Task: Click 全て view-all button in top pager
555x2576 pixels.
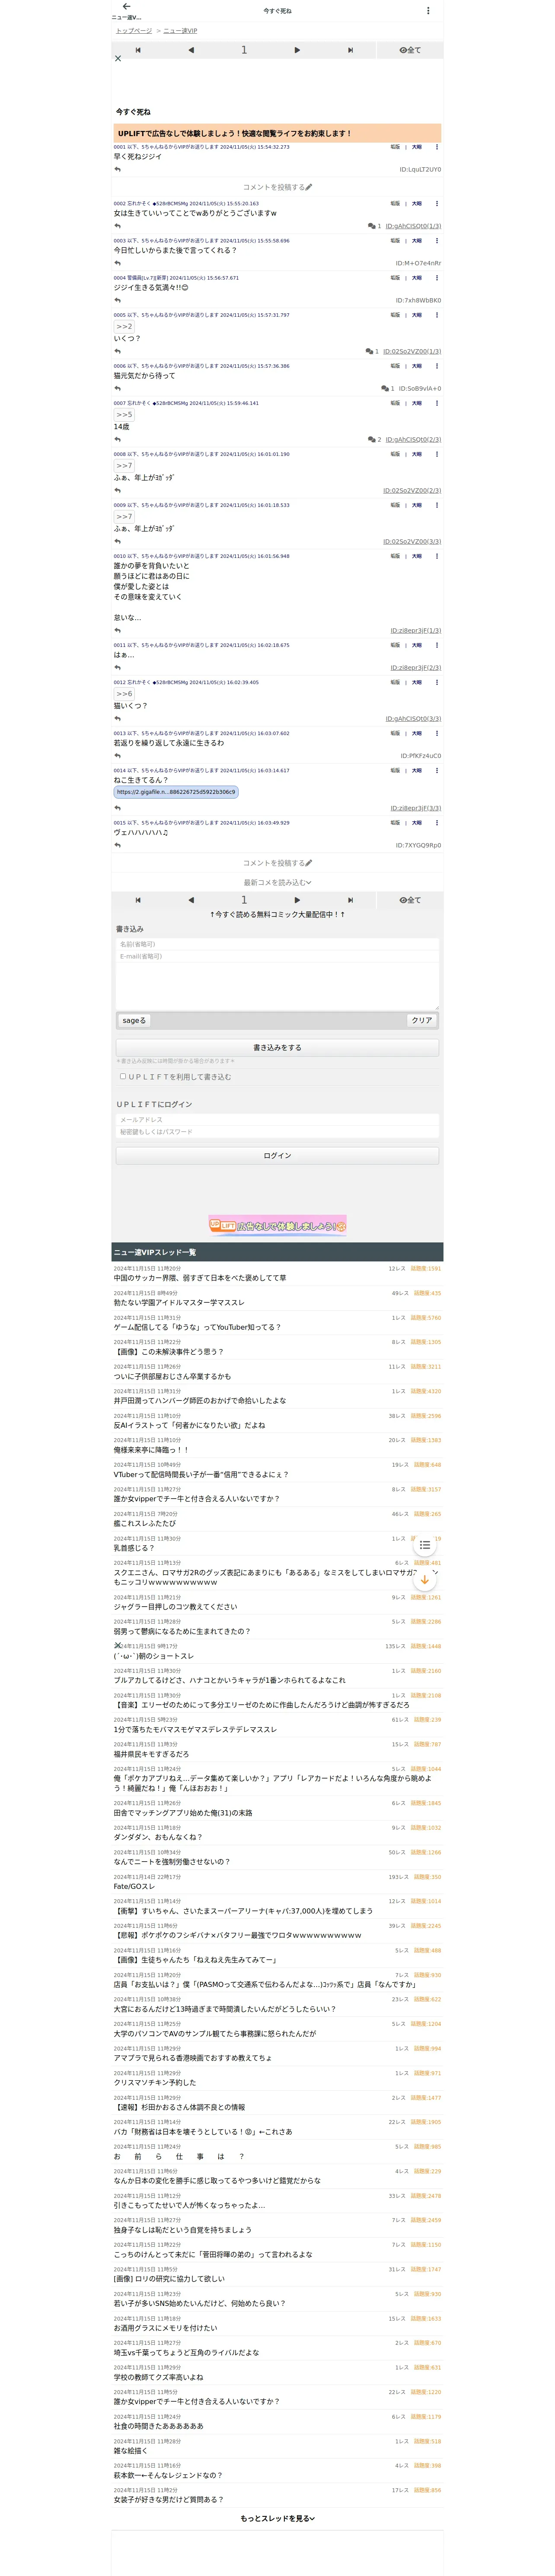Action: (x=410, y=50)
